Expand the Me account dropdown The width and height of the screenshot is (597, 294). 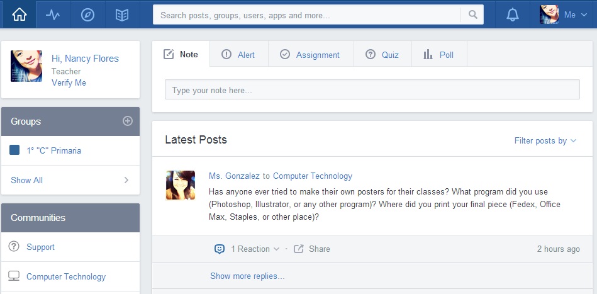pos(576,15)
